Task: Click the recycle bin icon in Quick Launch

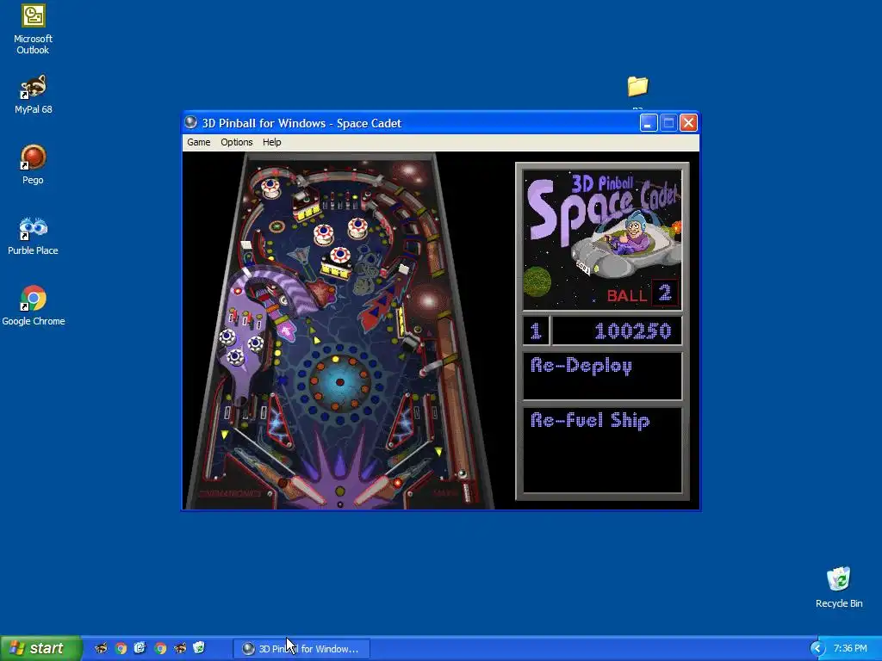Action: [199, 648]
